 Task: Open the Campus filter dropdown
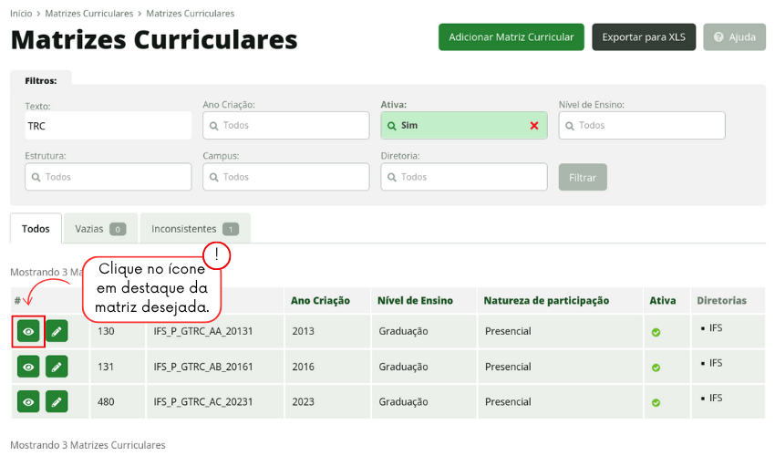(x=285, y=177)
